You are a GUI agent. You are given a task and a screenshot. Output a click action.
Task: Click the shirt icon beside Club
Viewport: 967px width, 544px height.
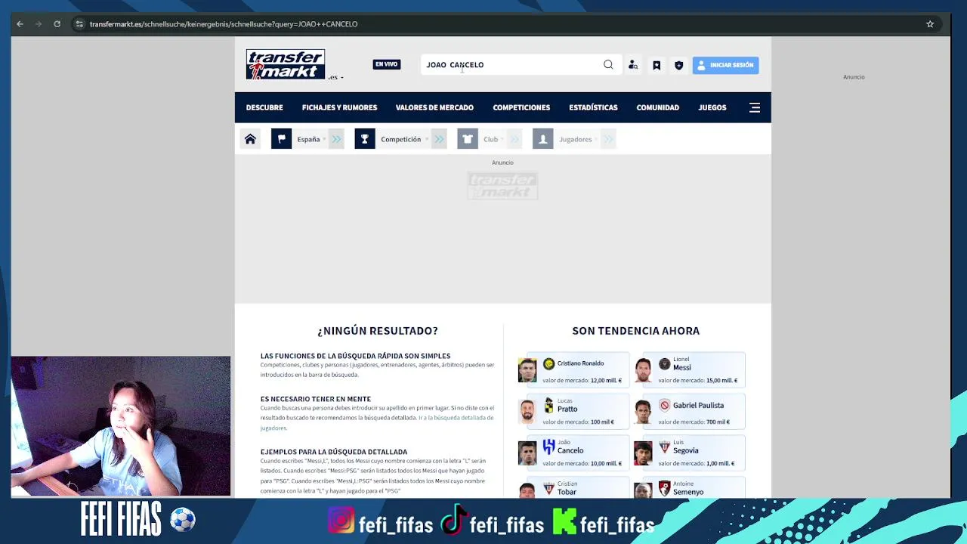(468, 139)
